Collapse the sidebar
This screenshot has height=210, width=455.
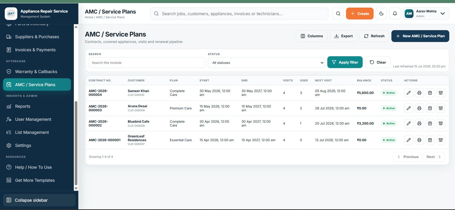pos(39,200)
